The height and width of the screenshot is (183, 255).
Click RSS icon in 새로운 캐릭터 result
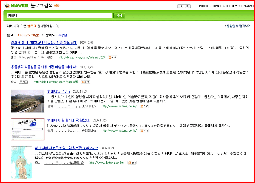132,163
